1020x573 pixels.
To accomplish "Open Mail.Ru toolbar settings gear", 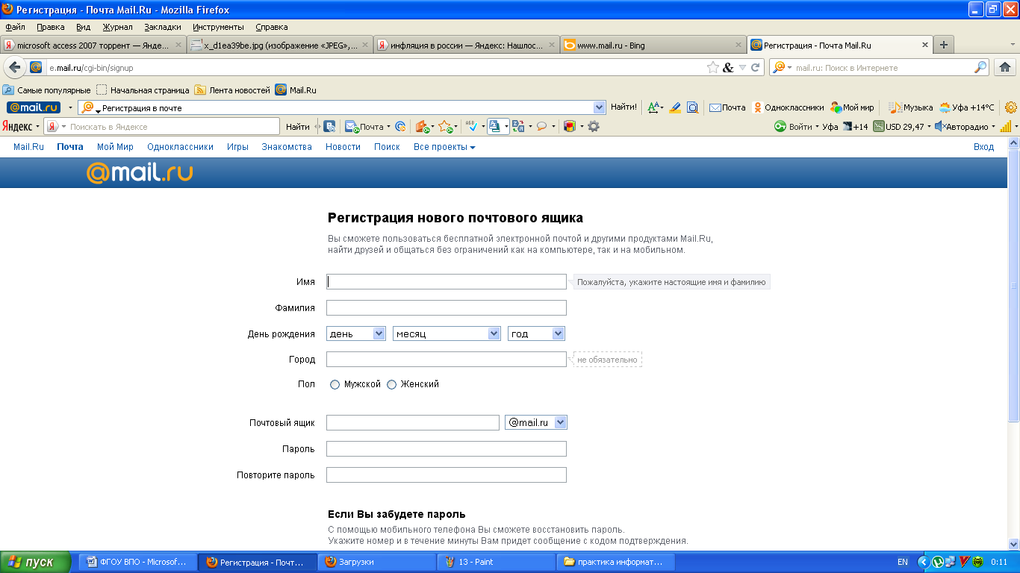I will pyautogui.click(x=1011, y=107).
